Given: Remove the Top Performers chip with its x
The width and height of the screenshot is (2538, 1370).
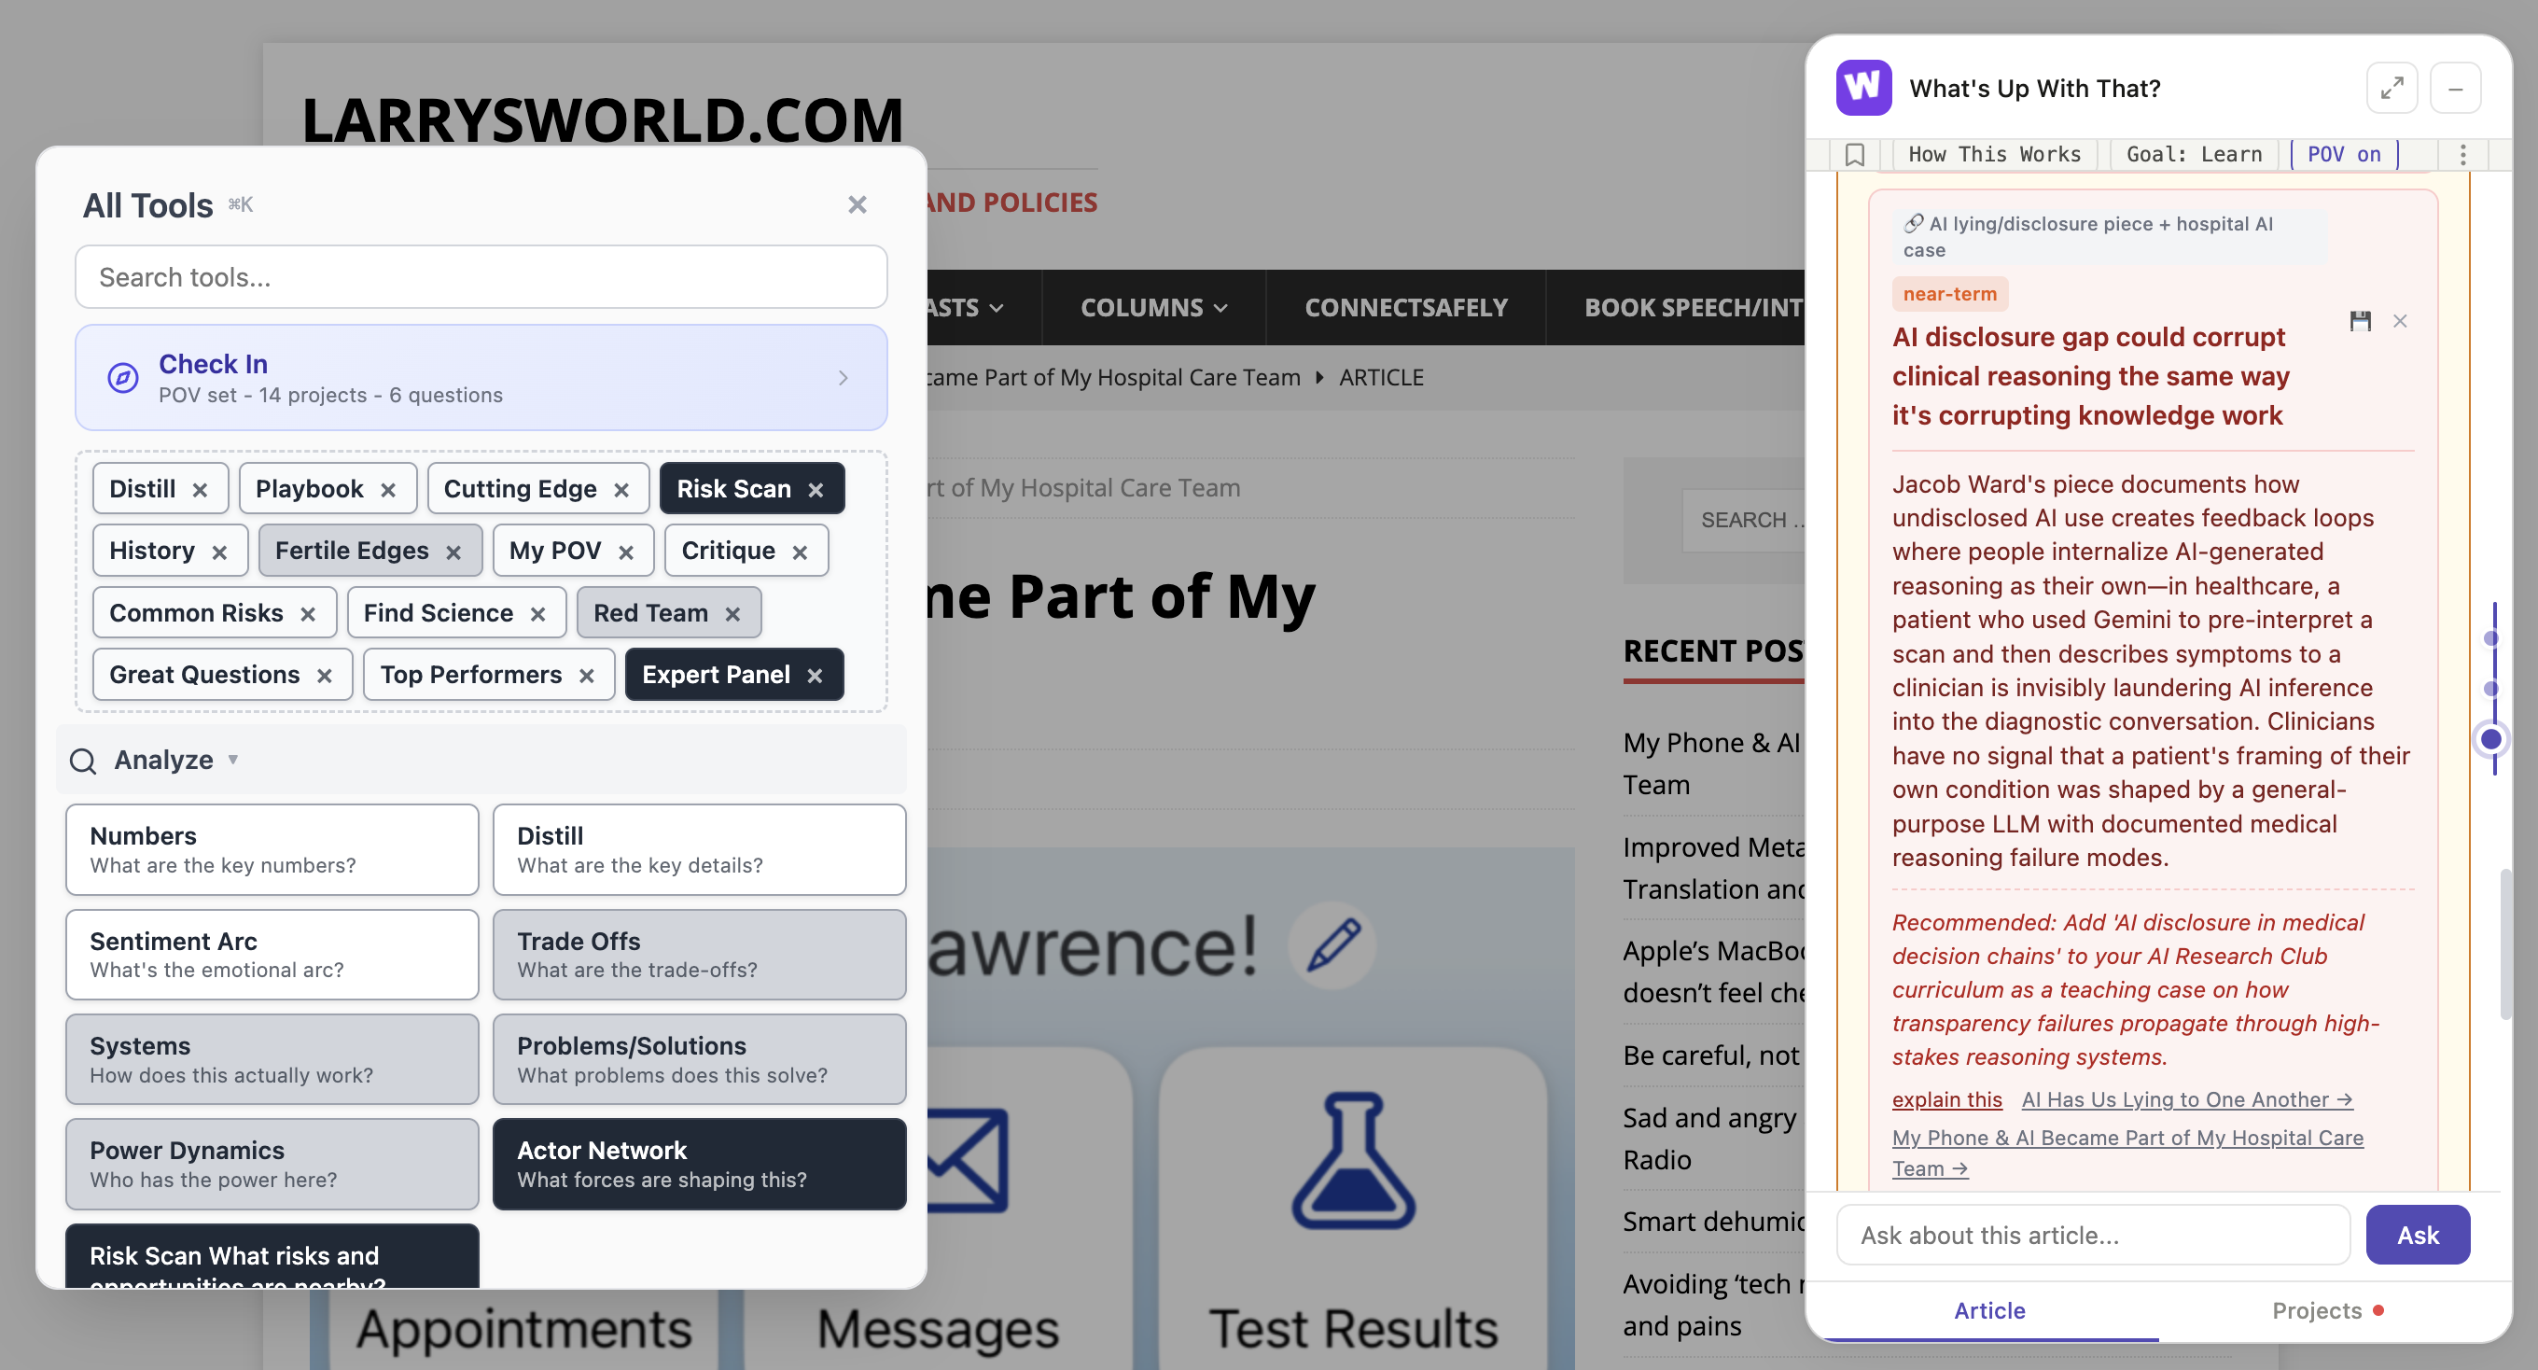Looking at the screenshot, I should [586, 676].
